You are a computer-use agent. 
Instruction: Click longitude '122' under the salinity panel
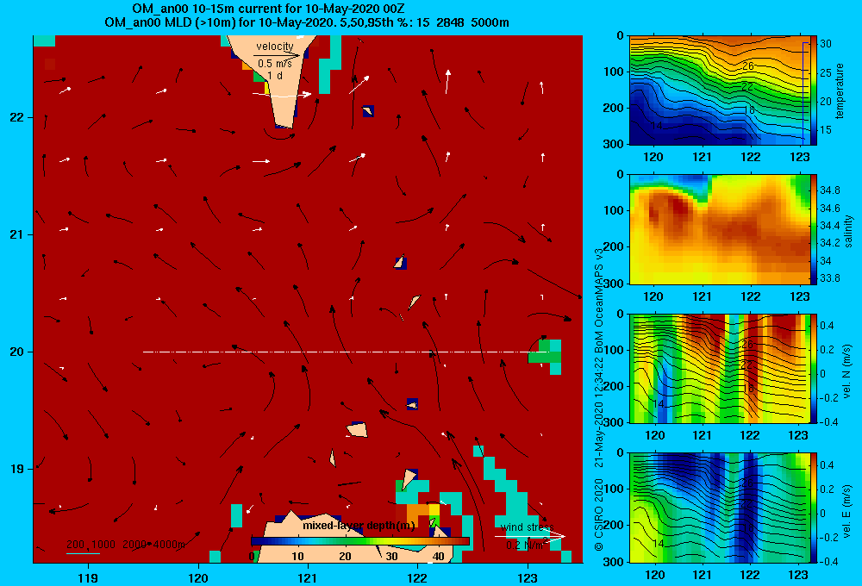pyautogui.click(x=751, y=296)
